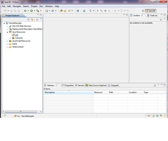Click the New Server wizard icon
Screen dimensions: 168x141
click(x=47, y=11)
